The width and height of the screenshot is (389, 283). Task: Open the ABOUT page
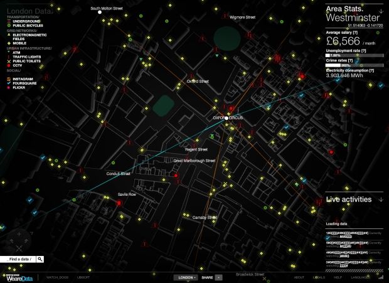299,277
